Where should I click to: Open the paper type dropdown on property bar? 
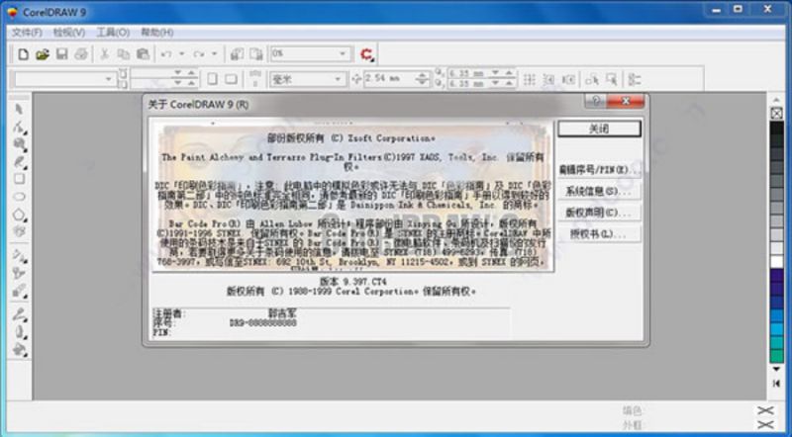108,79
